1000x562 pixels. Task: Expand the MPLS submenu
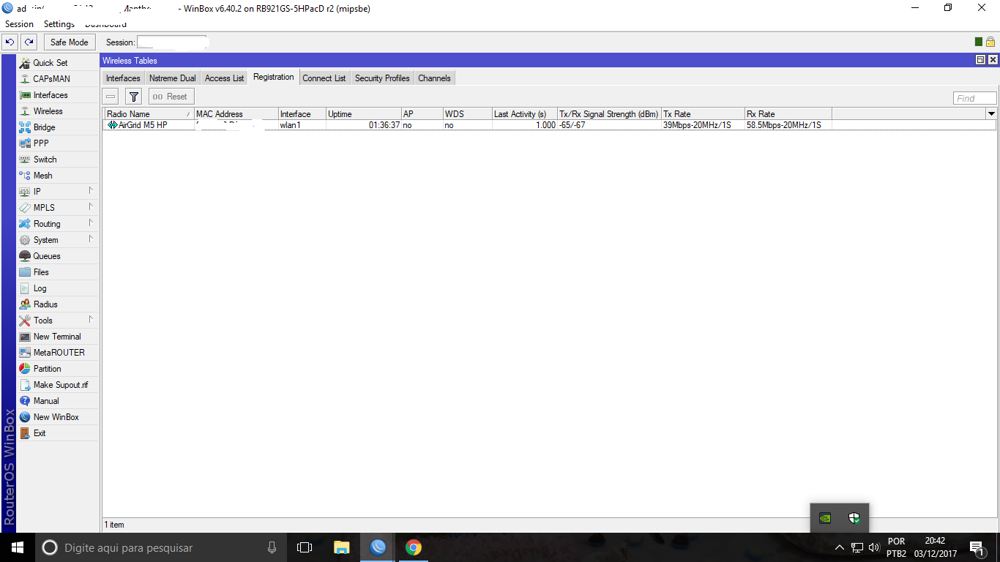point(91,207)
